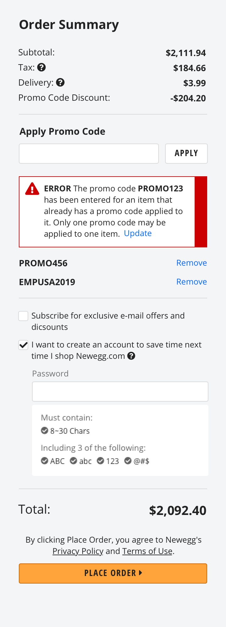
Task: Focus the promo code input field
Action: (89, 154)
